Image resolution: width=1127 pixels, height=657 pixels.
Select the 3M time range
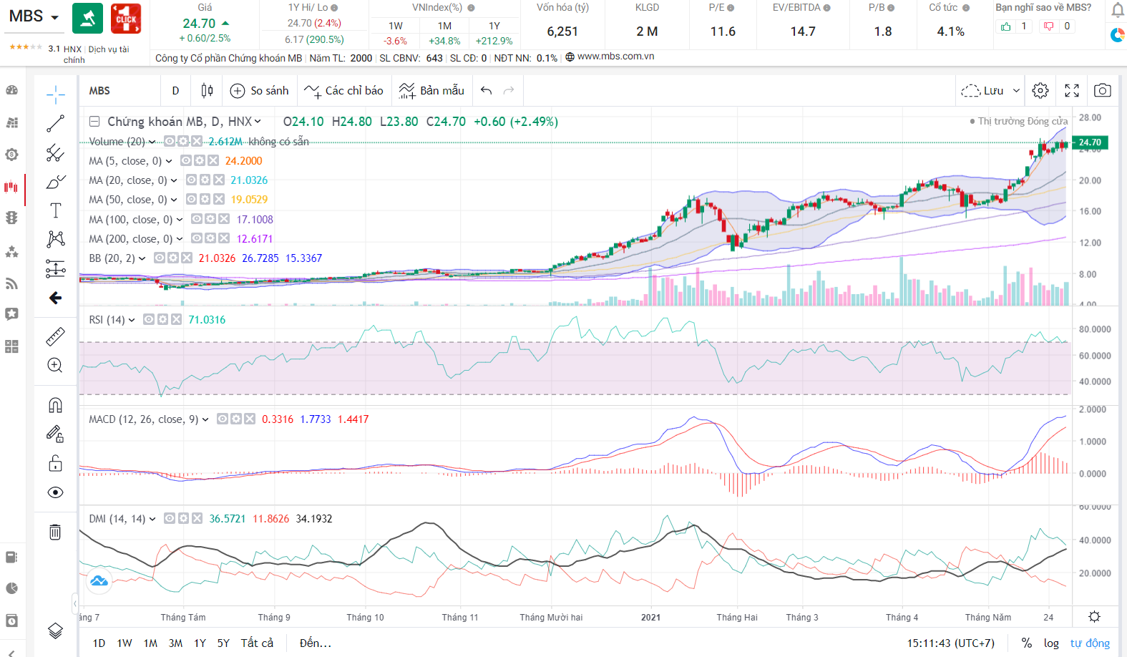[x=175, y=643]
